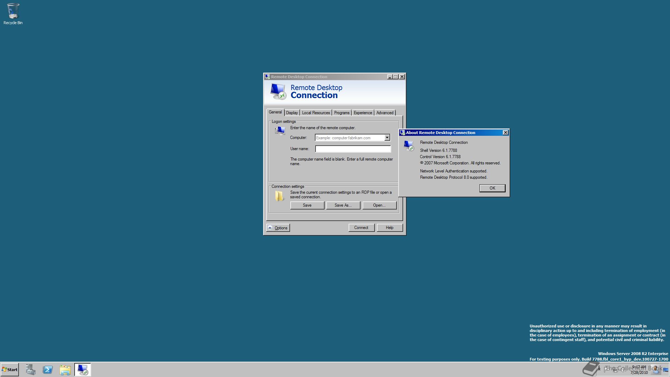Open the Advanced tab

[385, 113]
